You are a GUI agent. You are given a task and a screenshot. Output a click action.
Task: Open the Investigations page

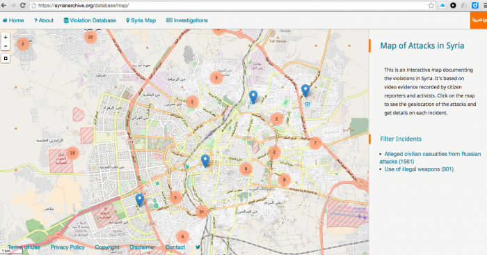click(x=187, y=20)
